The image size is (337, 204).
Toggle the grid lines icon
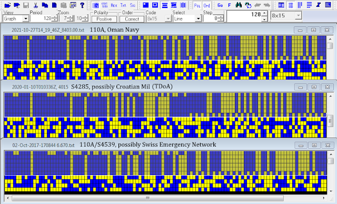[291, 5]
